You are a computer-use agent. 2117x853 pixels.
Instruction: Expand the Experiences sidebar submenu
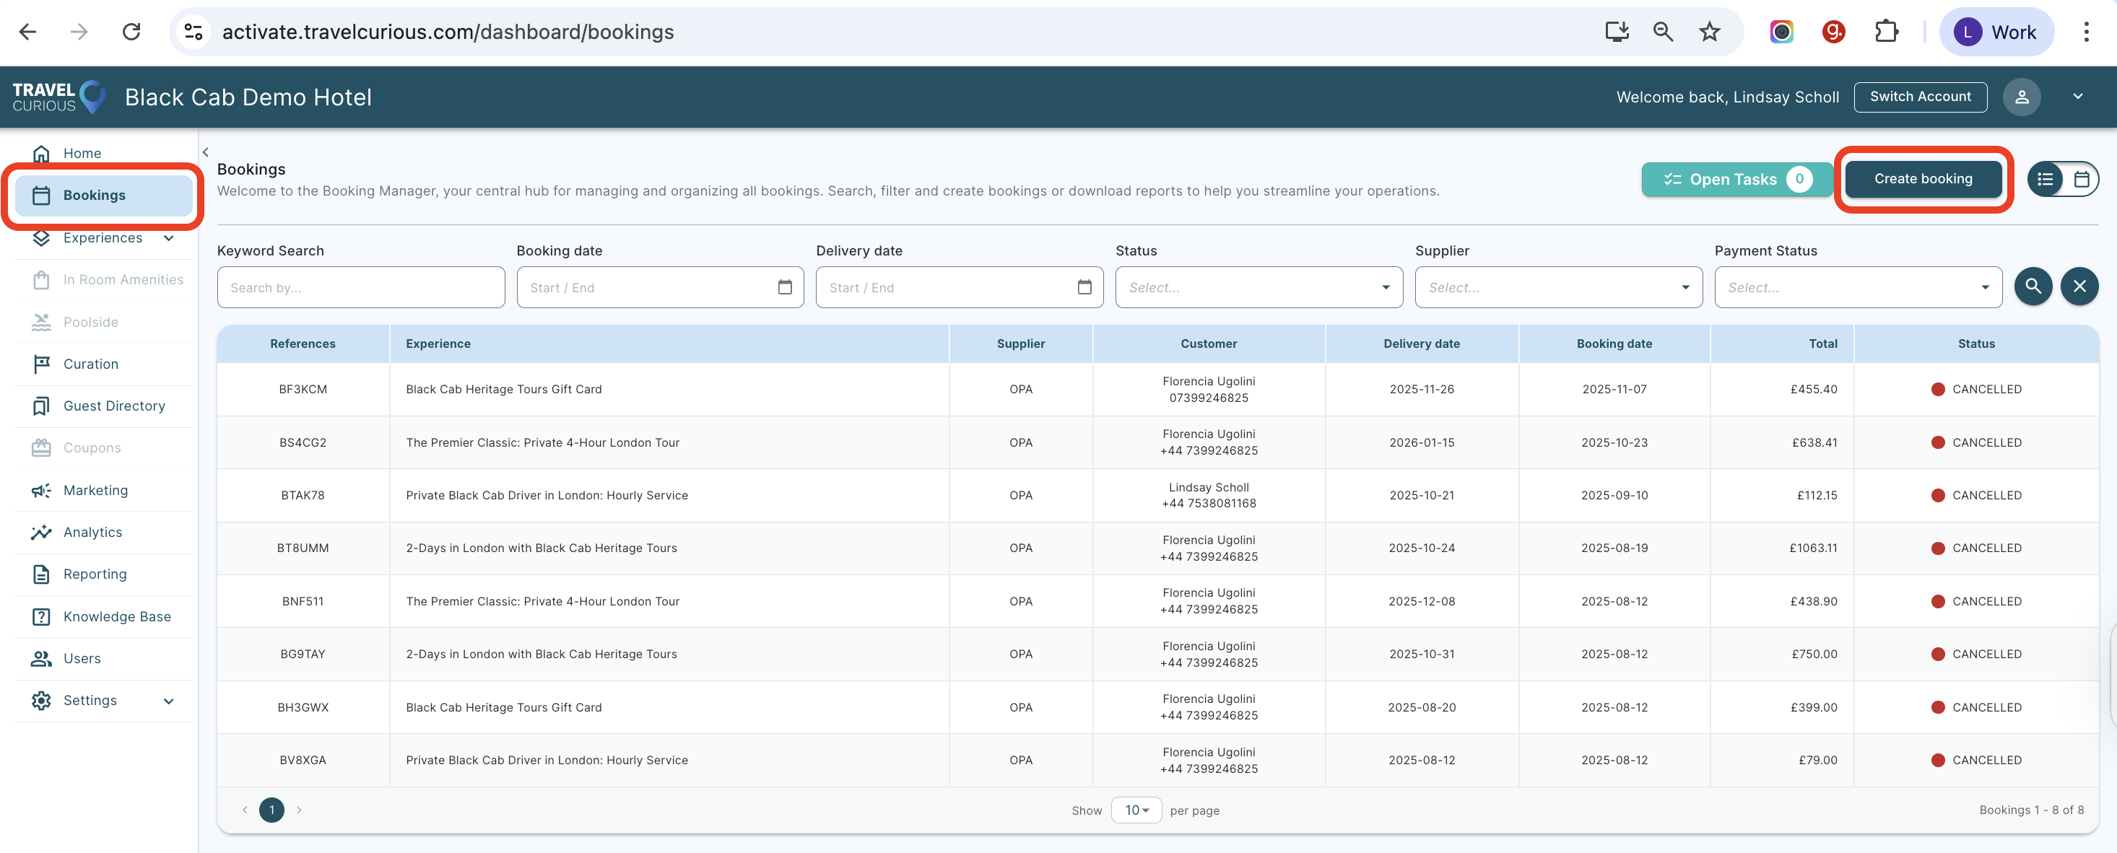(x=168, y=238)
